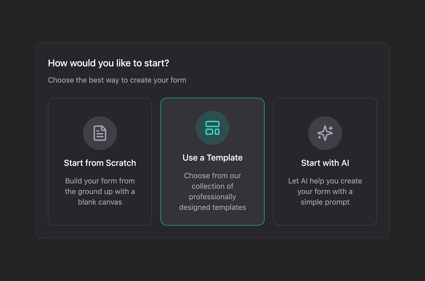The image size is (425, 281).
Task: Select the sparkles icon above Start with AI
Action: point(325,133)
